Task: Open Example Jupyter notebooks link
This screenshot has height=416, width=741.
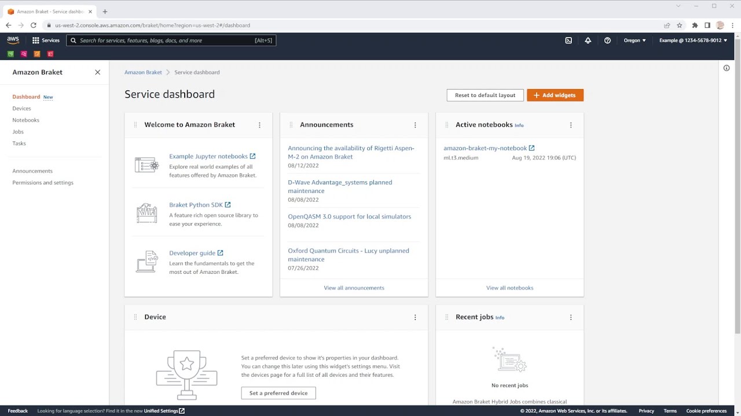Action: point(212,157)
